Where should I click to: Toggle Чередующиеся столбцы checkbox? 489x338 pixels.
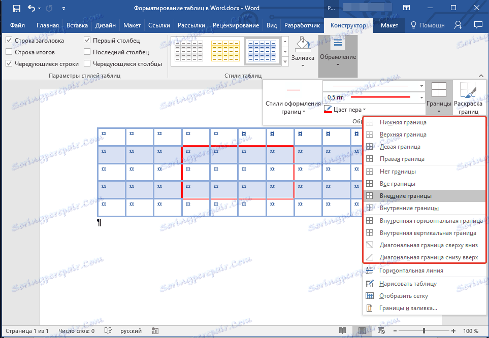click(87, 63)
